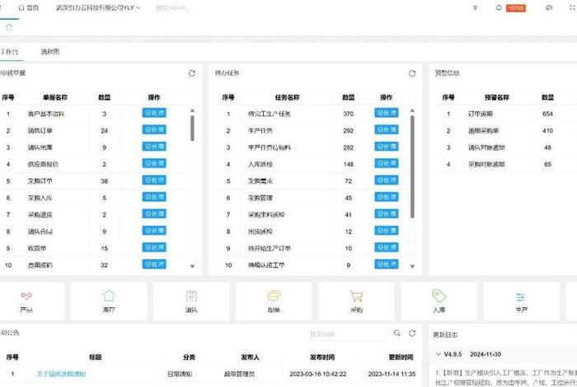Click the search icon in announcements panel
The height and width of the screenshot is (387, 577).
pos(396,333)
